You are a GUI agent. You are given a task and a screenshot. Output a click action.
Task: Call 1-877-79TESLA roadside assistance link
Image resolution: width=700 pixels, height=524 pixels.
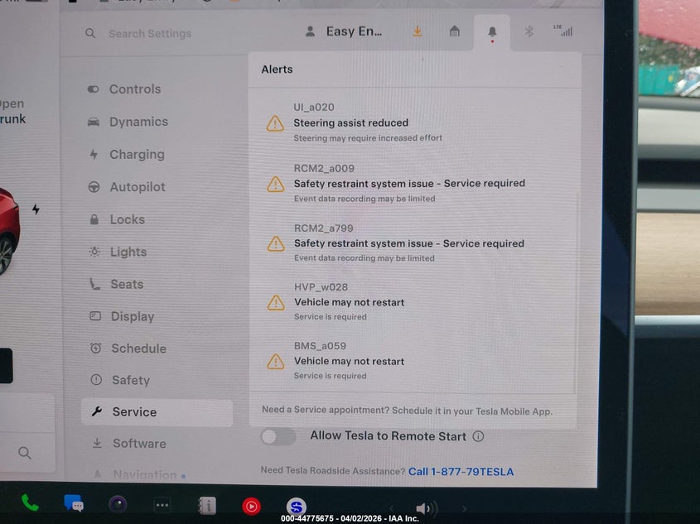(x=461, y=472)
